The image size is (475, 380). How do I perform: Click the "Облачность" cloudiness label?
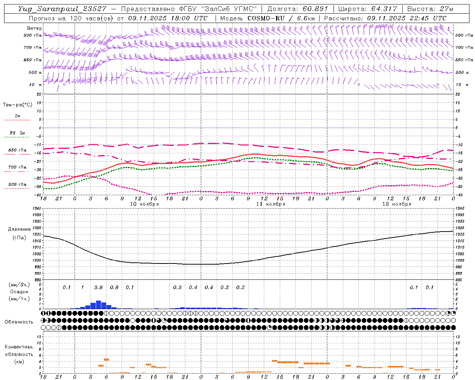19,322
